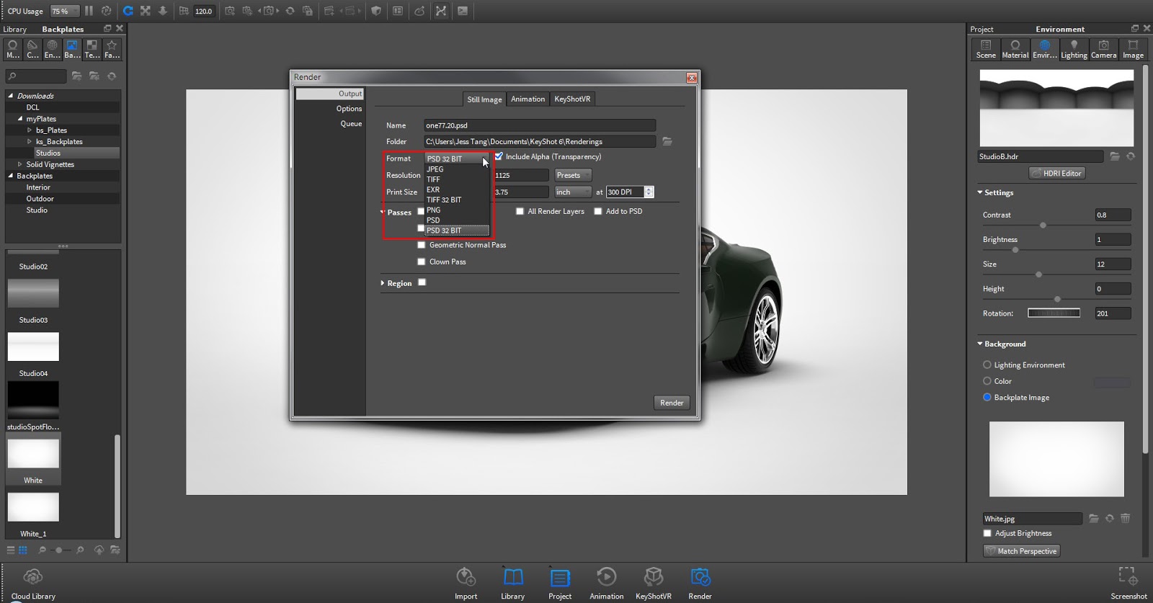1153x603 pixels.
Task: Click the Contrast slider handle
Action: [1043, 225]
